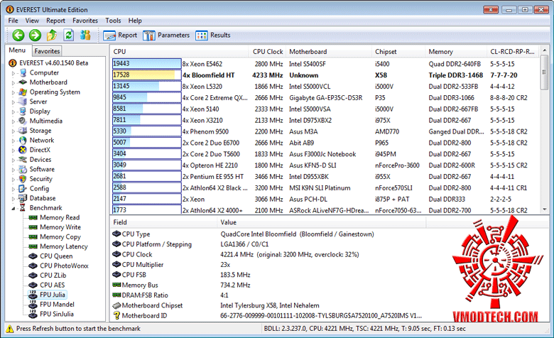Click the users icon in toolbar

pos(85,35)
